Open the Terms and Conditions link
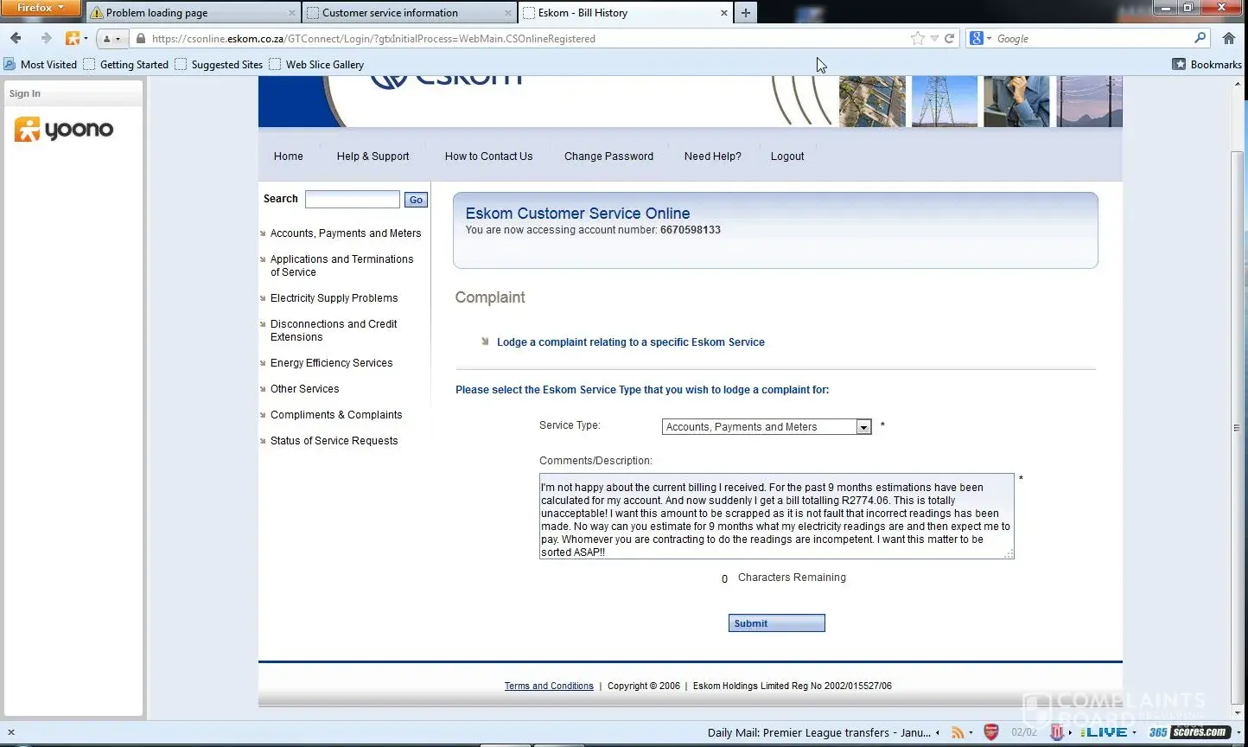 tap(549, 686)
